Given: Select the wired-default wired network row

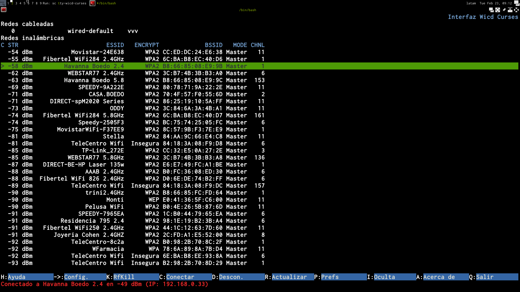Looking at the screenshot, I should click(x=259, y=31).
